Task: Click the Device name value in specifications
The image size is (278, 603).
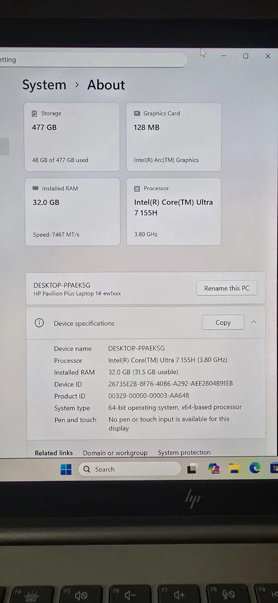Action: (136, 348)
